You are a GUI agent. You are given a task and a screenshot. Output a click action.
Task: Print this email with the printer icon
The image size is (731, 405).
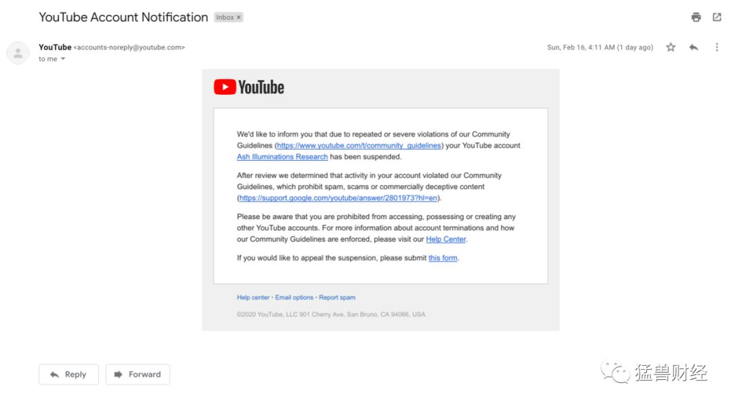click(x=696, y=17)
